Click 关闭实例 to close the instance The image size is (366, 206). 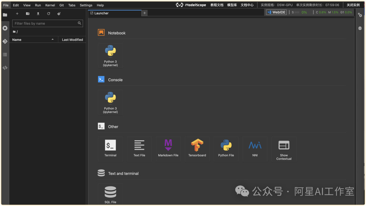353,5
